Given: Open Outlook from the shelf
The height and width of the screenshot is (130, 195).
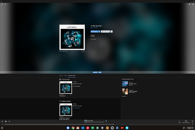Looking at the screenshot, I should [x=83, y=128].
